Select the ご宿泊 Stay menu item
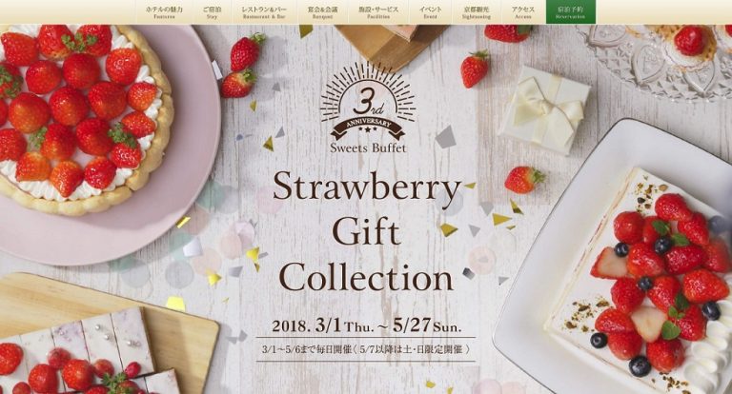This screenshot has height=394, width=732. [212, 12]
